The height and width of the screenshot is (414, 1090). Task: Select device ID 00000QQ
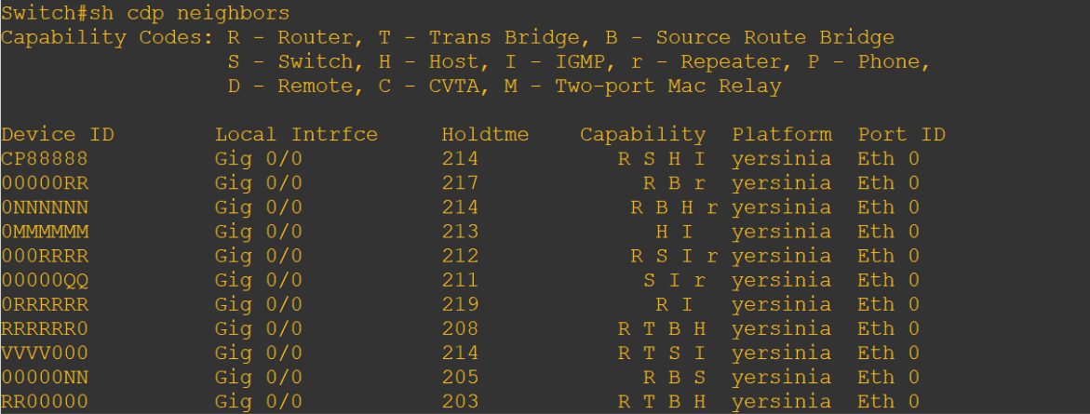coord(45,281)
